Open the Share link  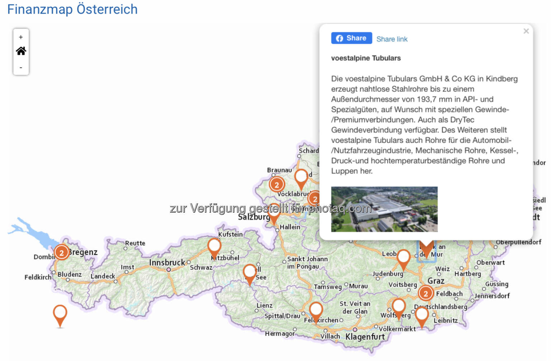point(392,39)
